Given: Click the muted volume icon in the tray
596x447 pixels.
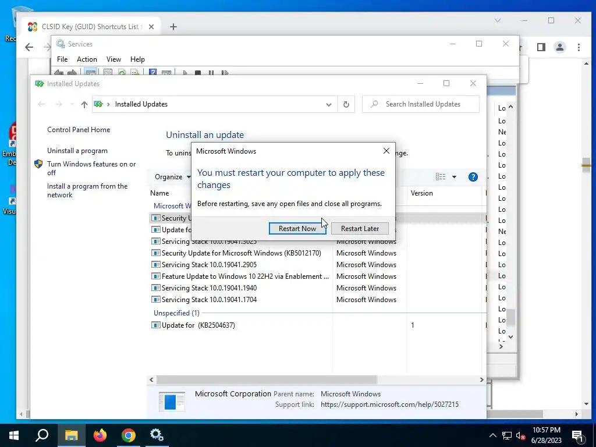Looking at the screenshot, I should coord(521,435).
